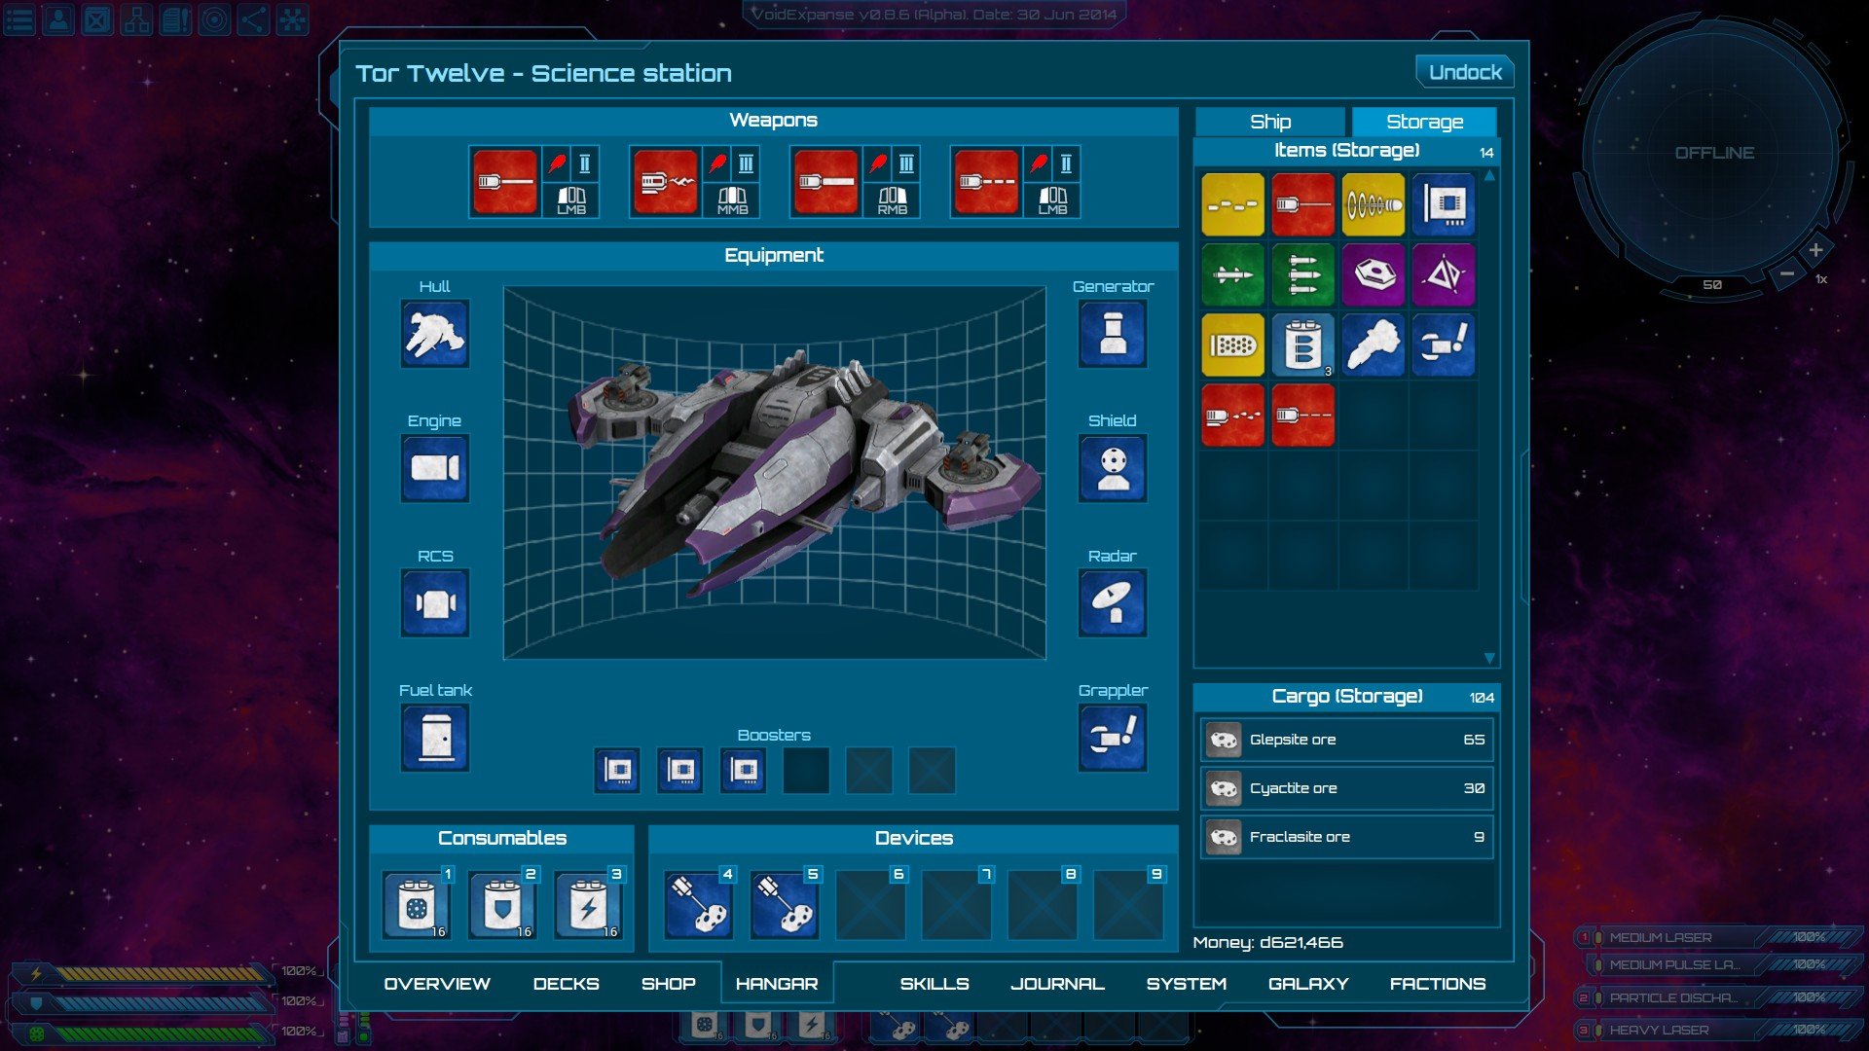Select the Generator equipment slot

[x=1112, y=334]
